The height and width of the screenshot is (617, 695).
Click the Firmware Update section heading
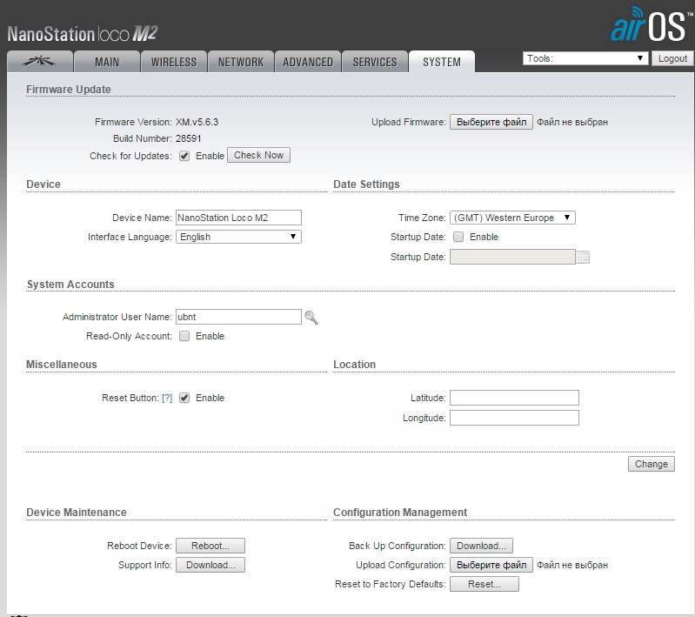pos(68,90)
